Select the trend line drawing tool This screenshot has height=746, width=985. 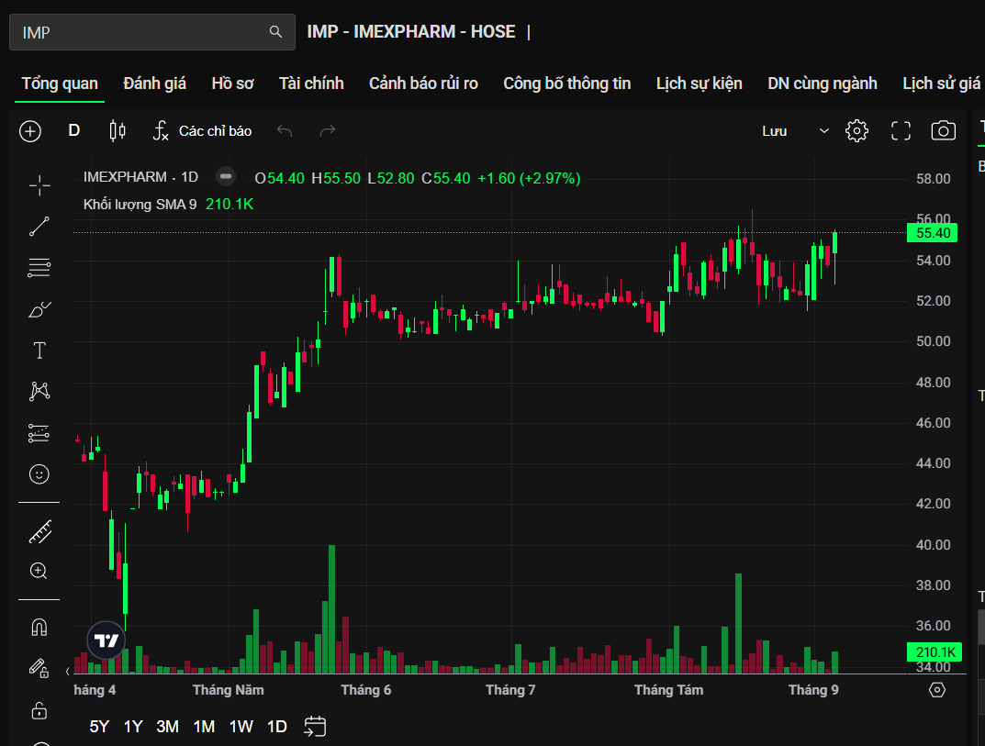(39, 227)
